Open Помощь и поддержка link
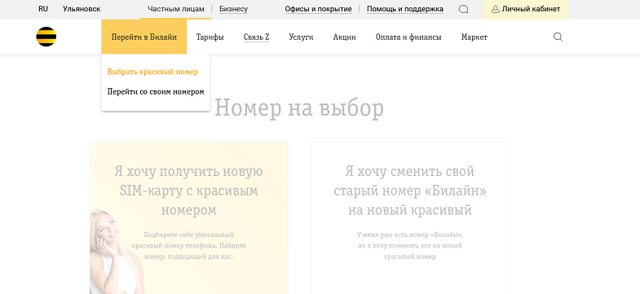 coord(405,9)
